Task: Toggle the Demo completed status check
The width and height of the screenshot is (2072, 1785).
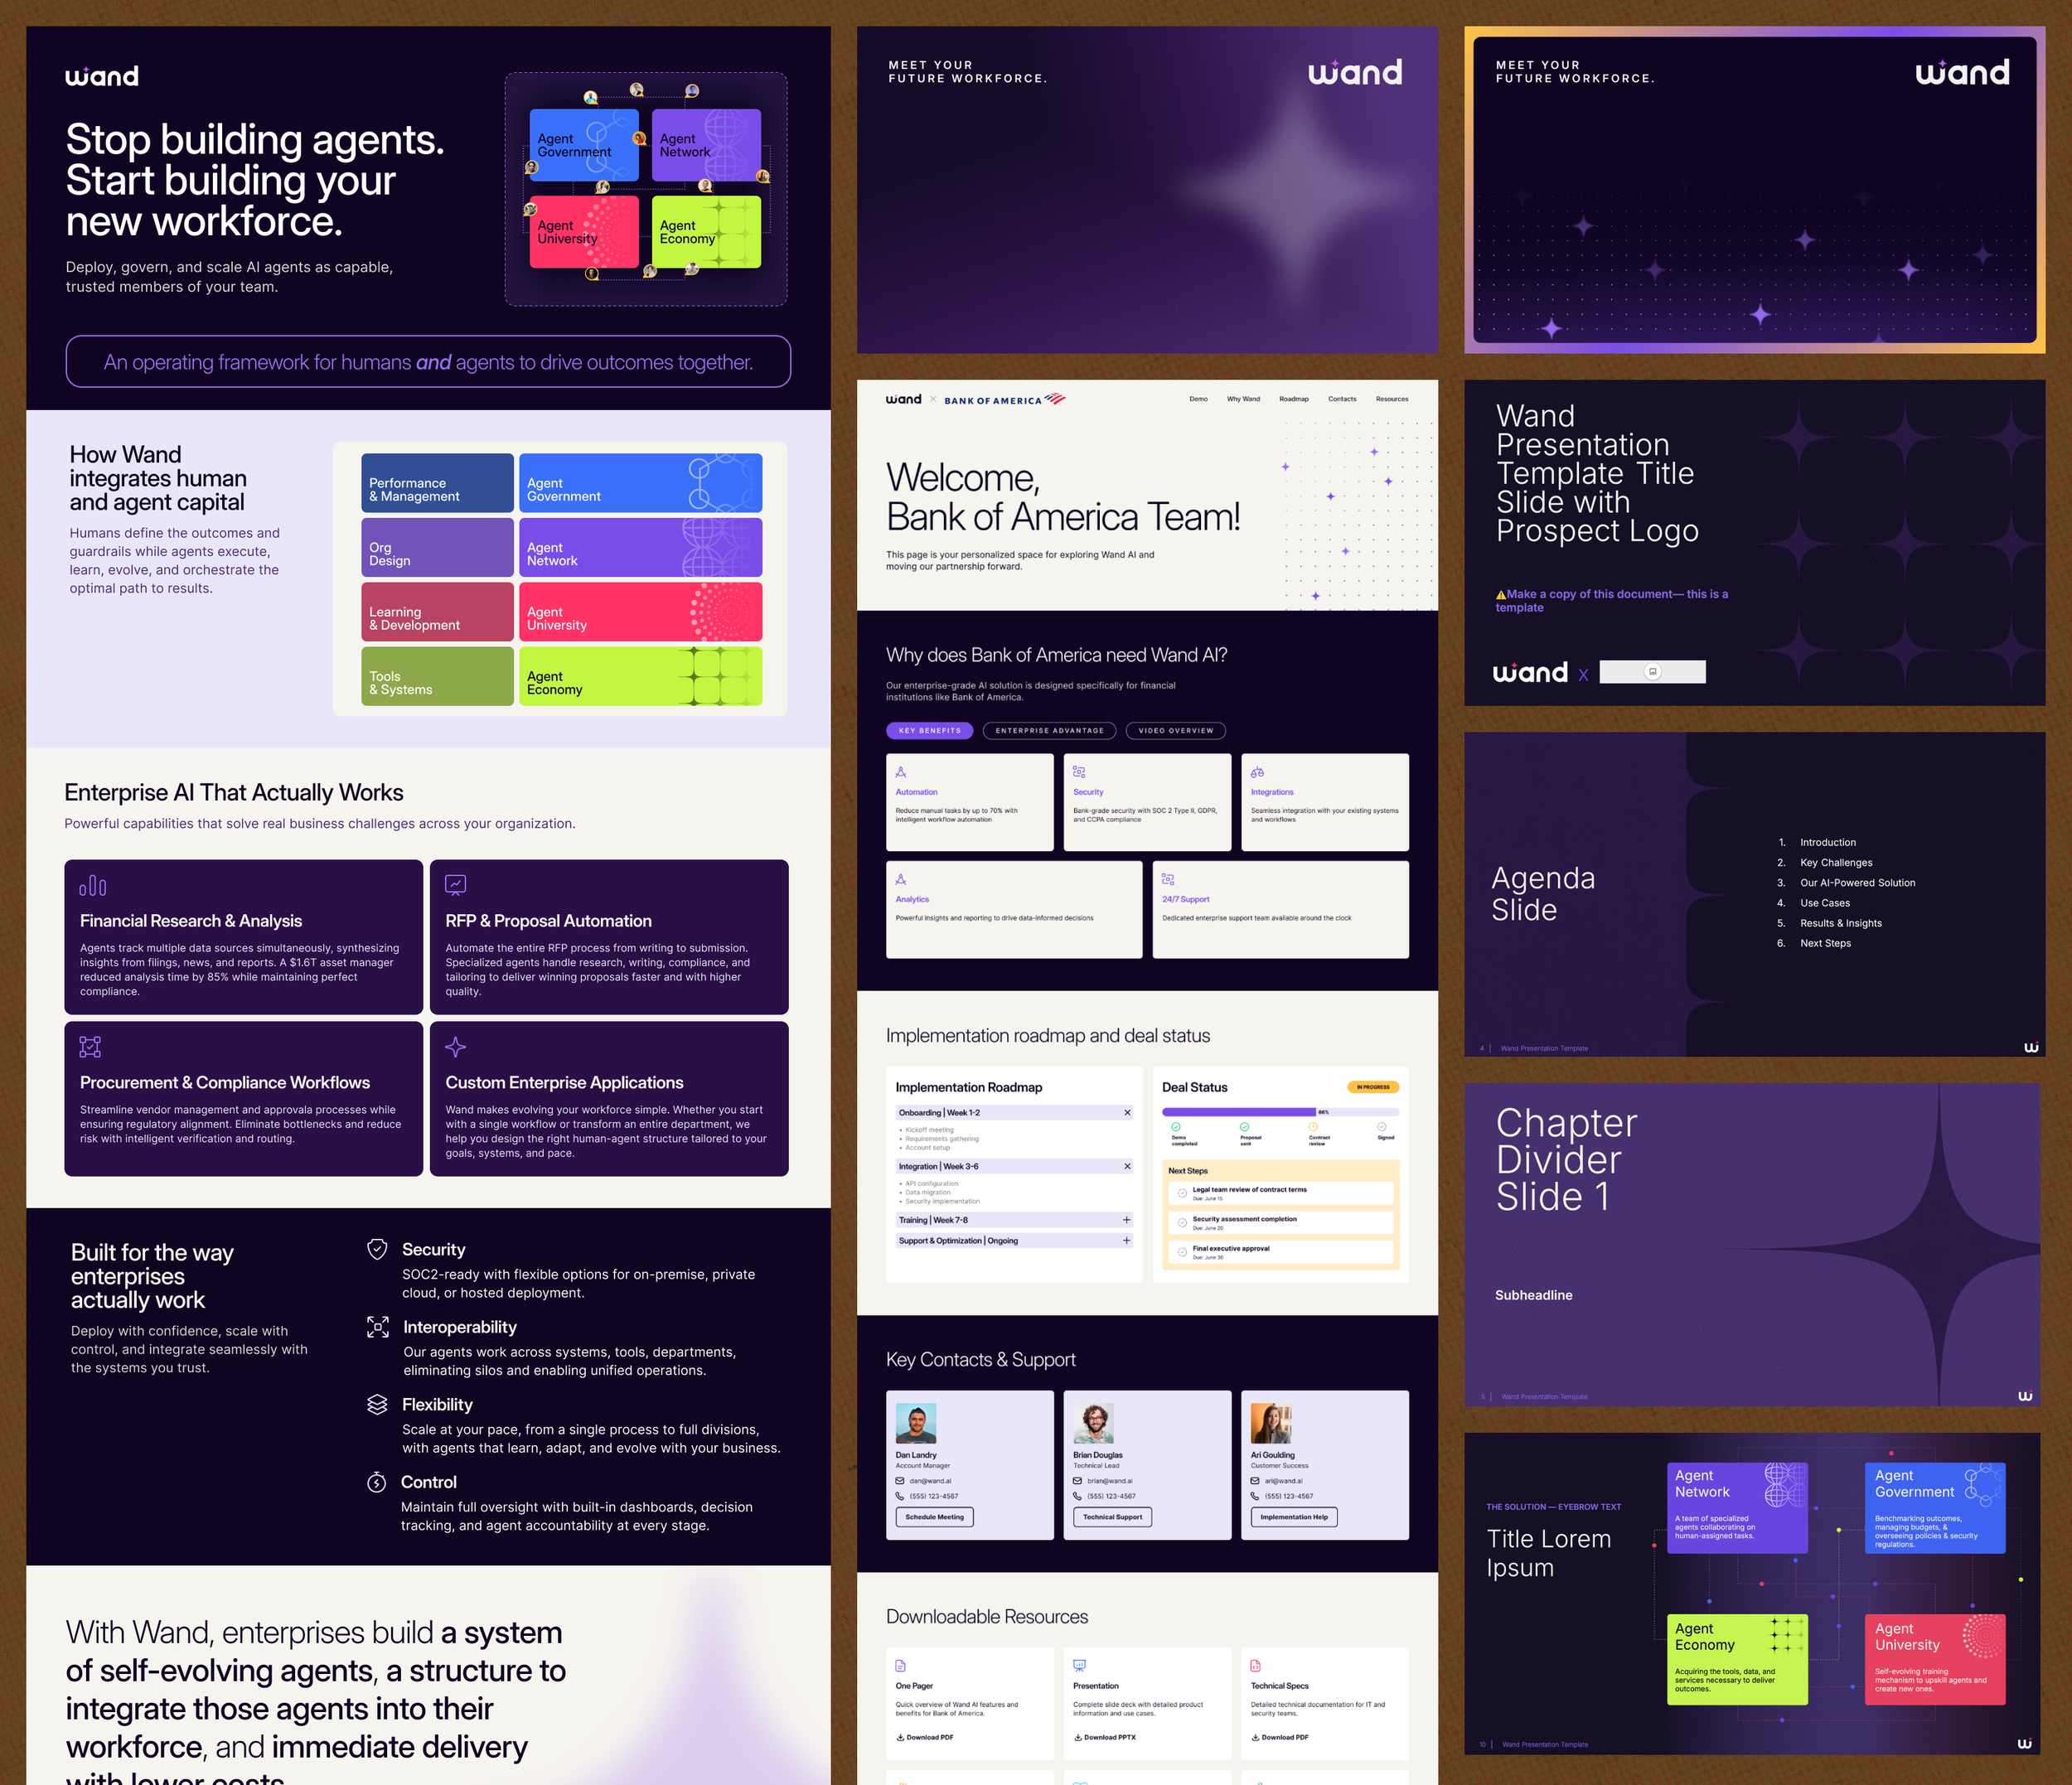Action: pos(1176,1127)
